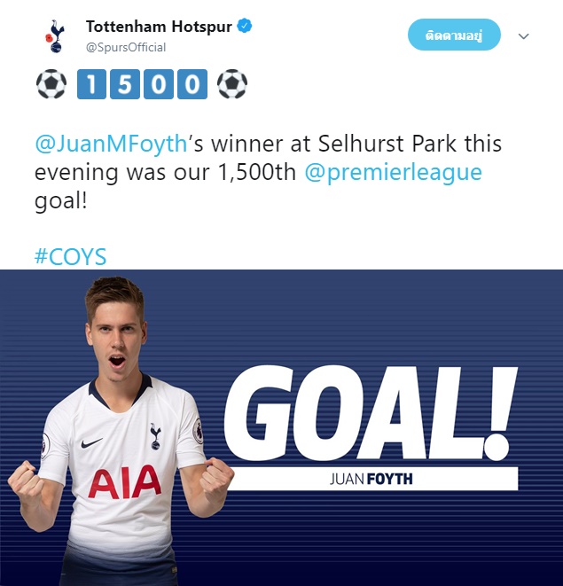Click the keycap digit 5 emoji
Screen dimensions: 563x586
125,84
